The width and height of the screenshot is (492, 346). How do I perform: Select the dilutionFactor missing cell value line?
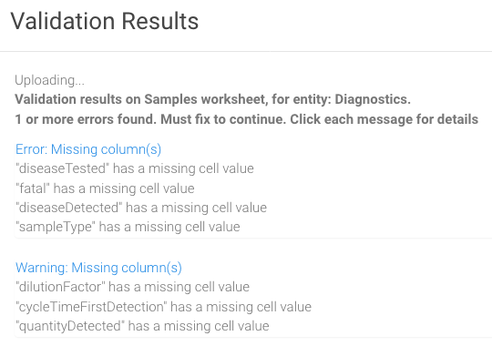pos(132,287)
